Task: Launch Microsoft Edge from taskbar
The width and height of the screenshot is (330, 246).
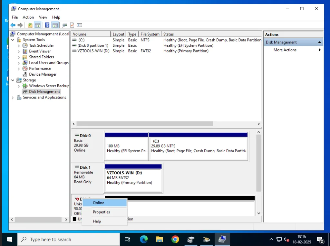Action: point(144,239)
